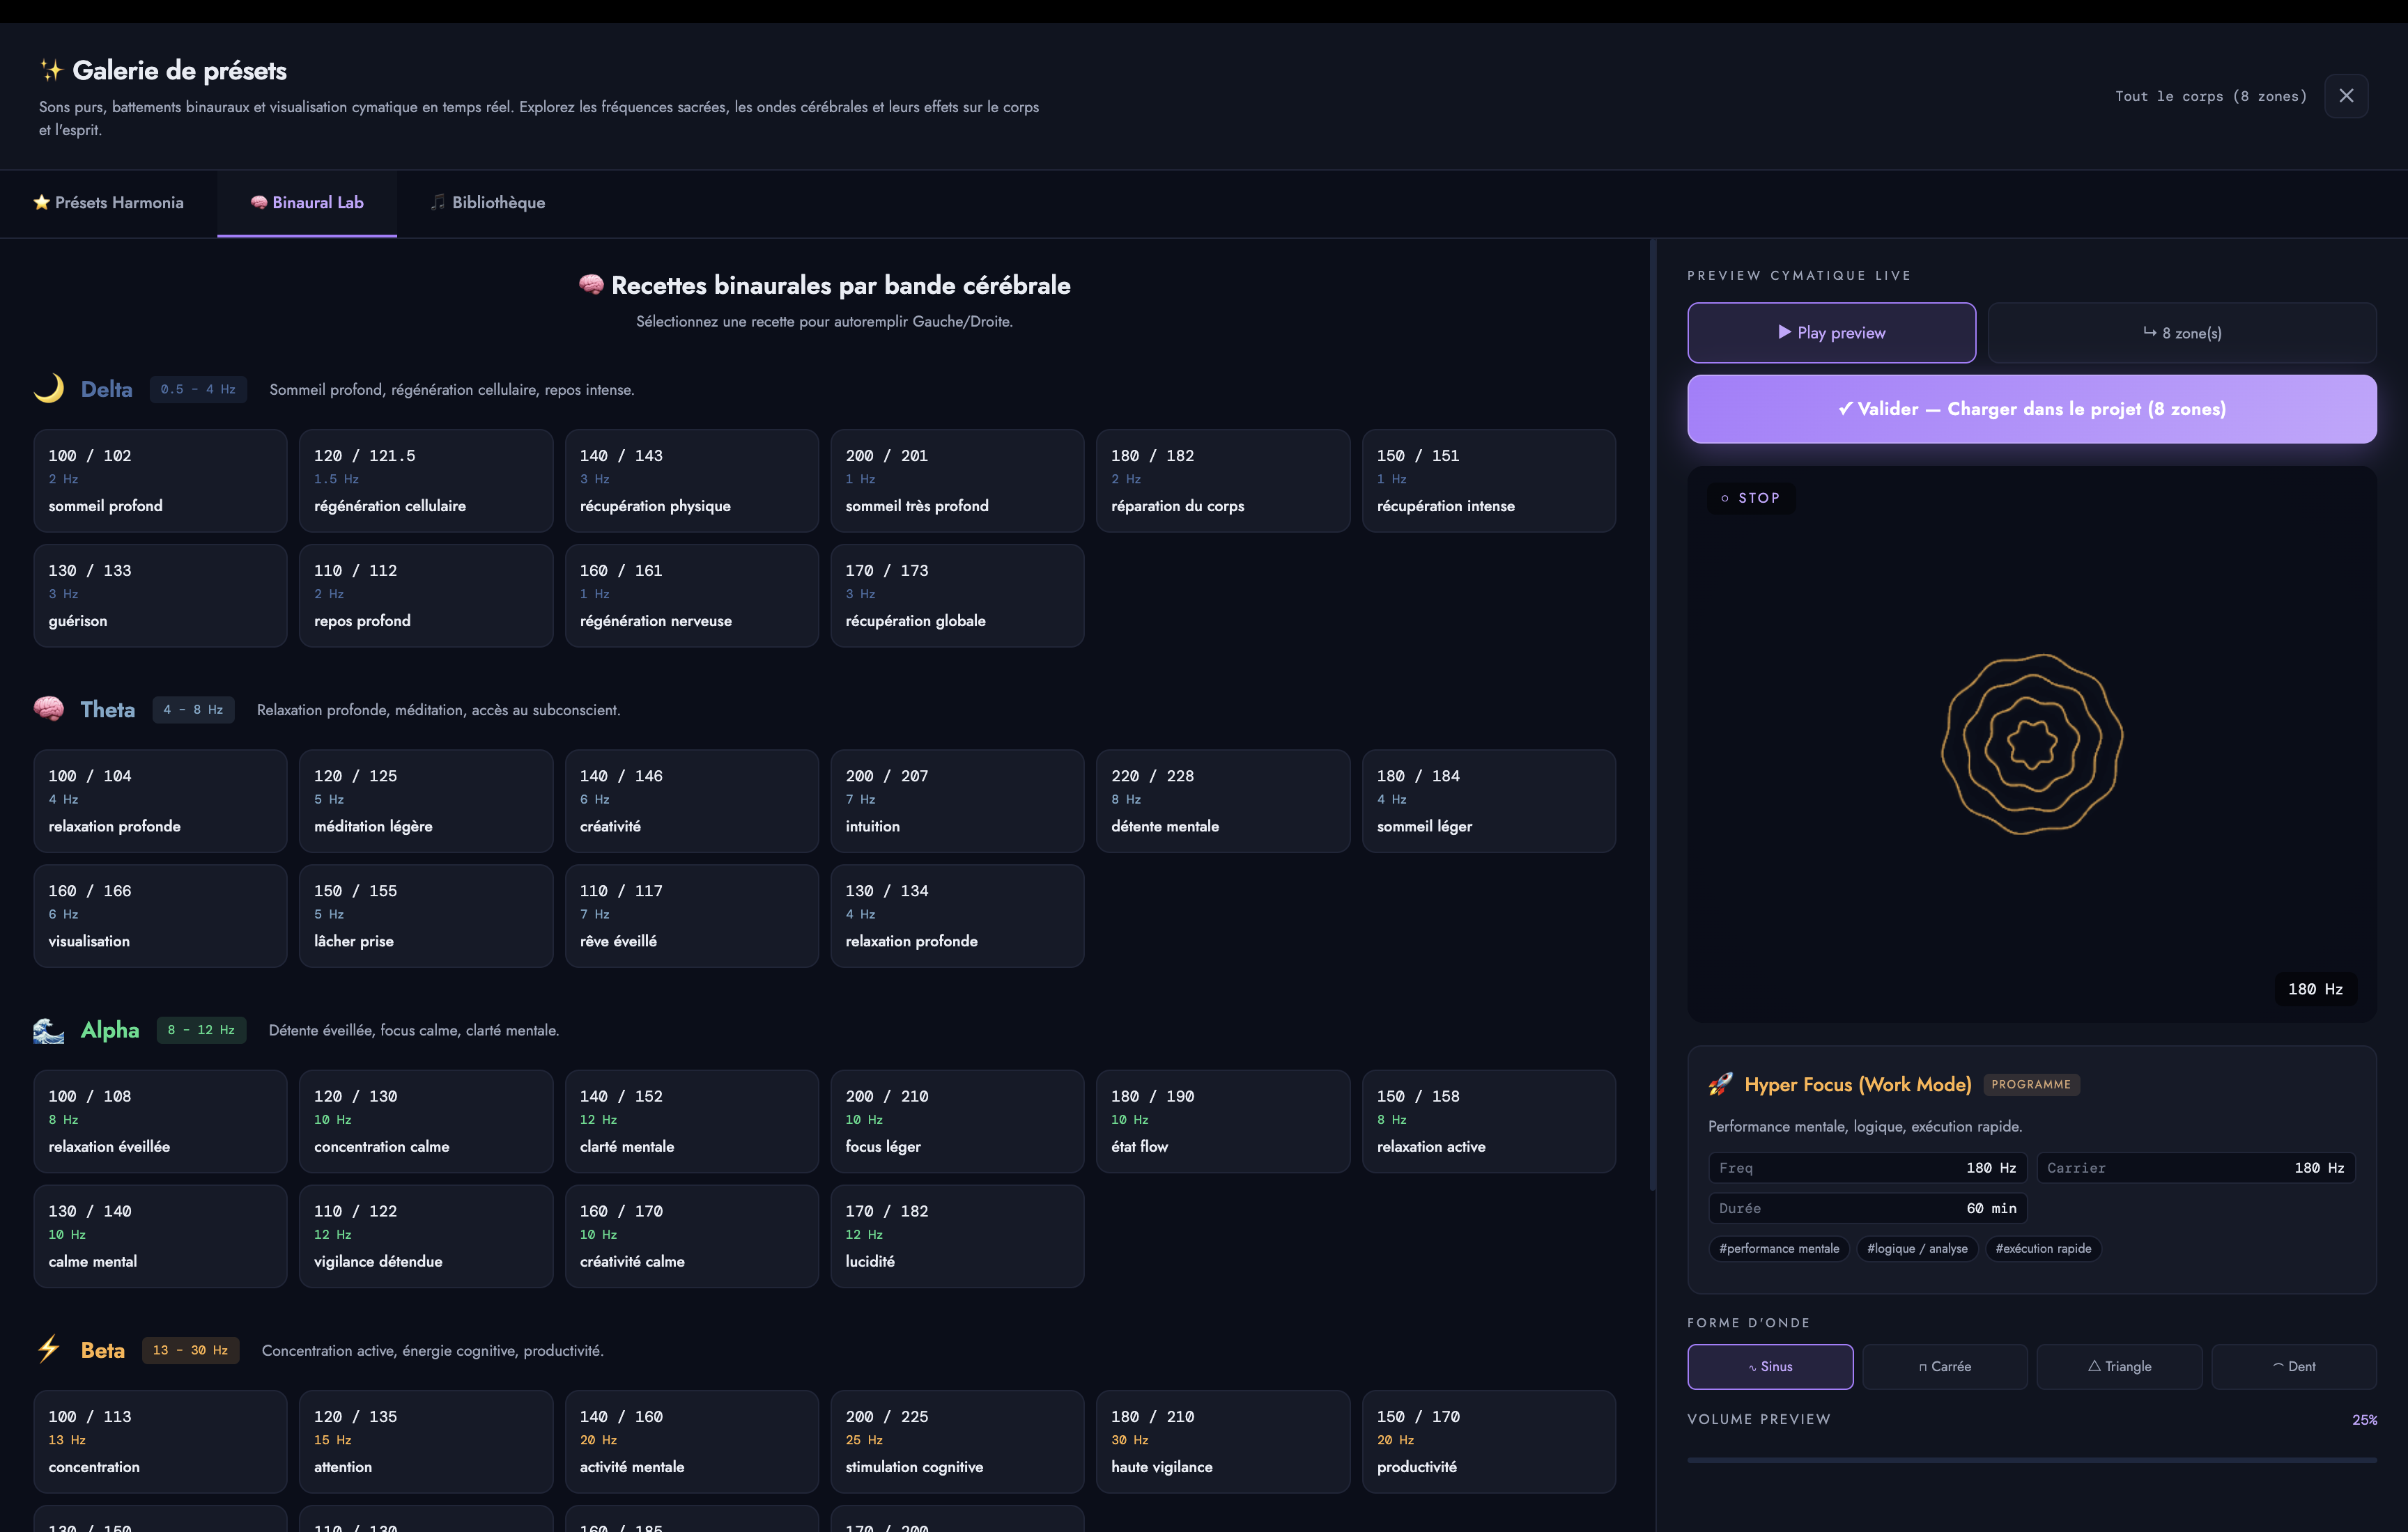Click the Freq field showing 180 Hz
Image resolution: width=2408 pixels, height=1532 pixels.
[x=1868, y=1168]
